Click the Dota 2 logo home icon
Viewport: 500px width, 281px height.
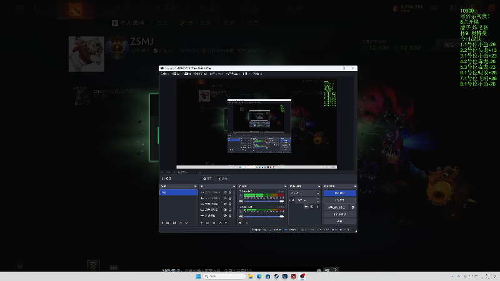(x=76, y=9)
